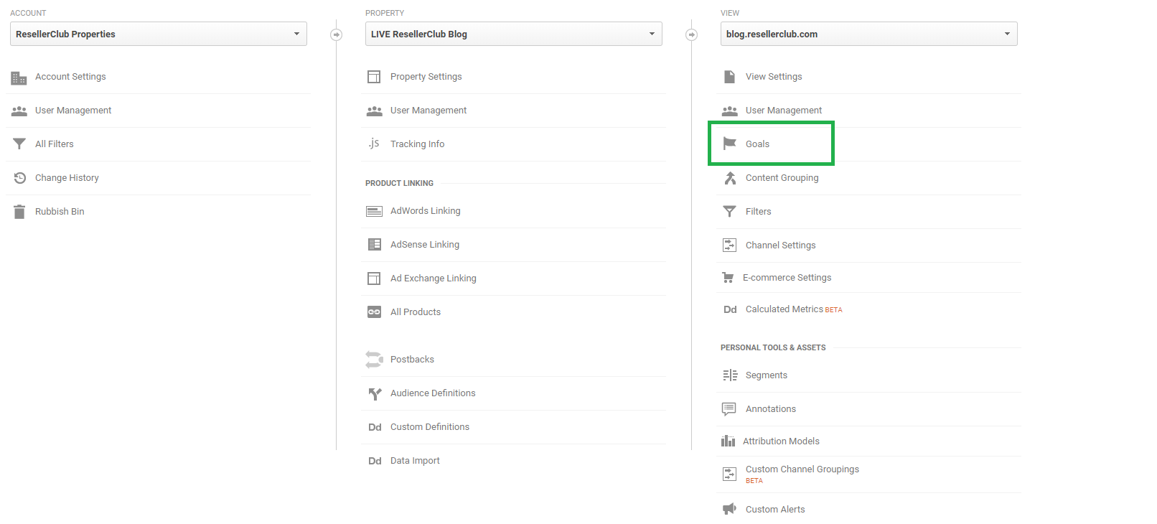Click the Calculated Metrics Dd icon
The image size is (1157, 524).
pyautogui.click(x=730, y=309)
